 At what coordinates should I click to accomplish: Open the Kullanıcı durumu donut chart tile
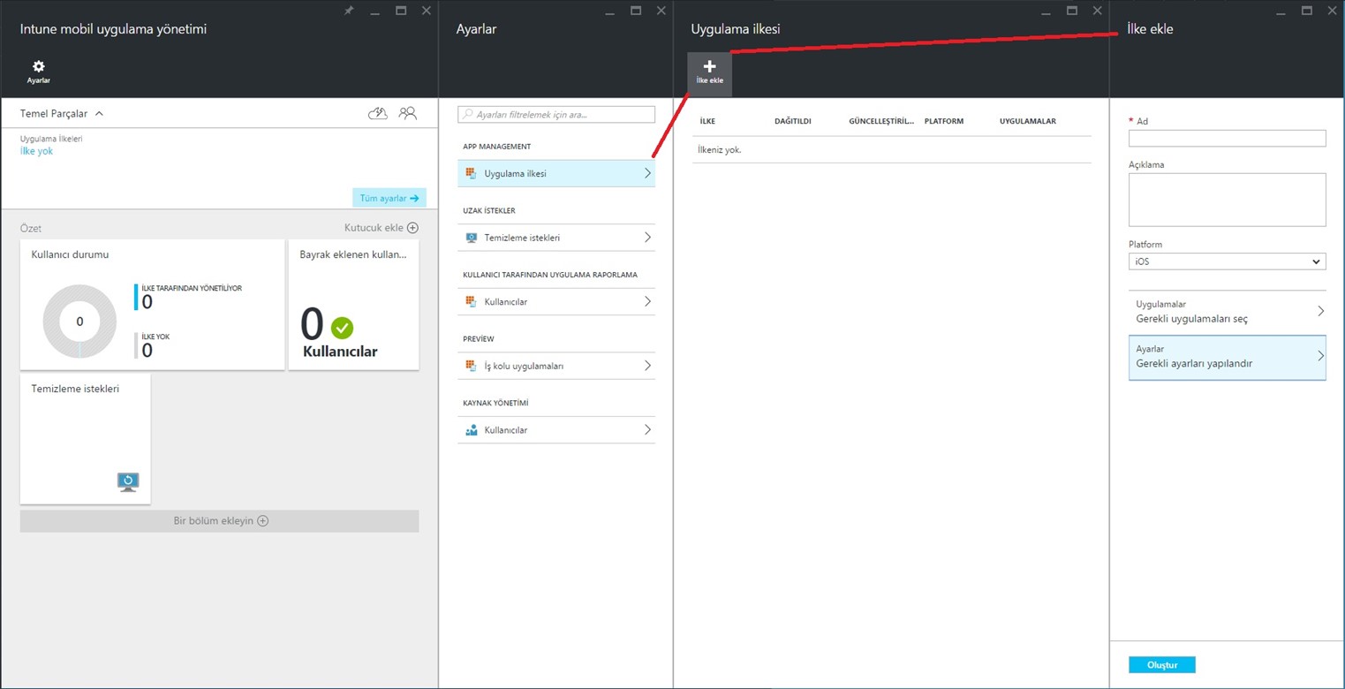pyautogui.click(x=152, y=305)
